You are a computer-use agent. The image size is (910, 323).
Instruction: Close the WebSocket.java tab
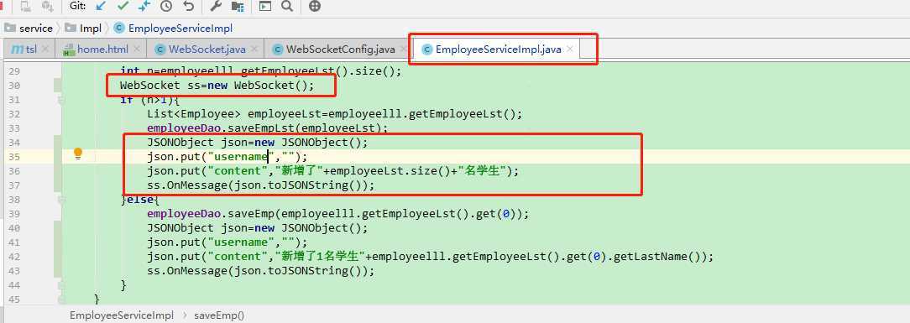click(x=254, y=49)
